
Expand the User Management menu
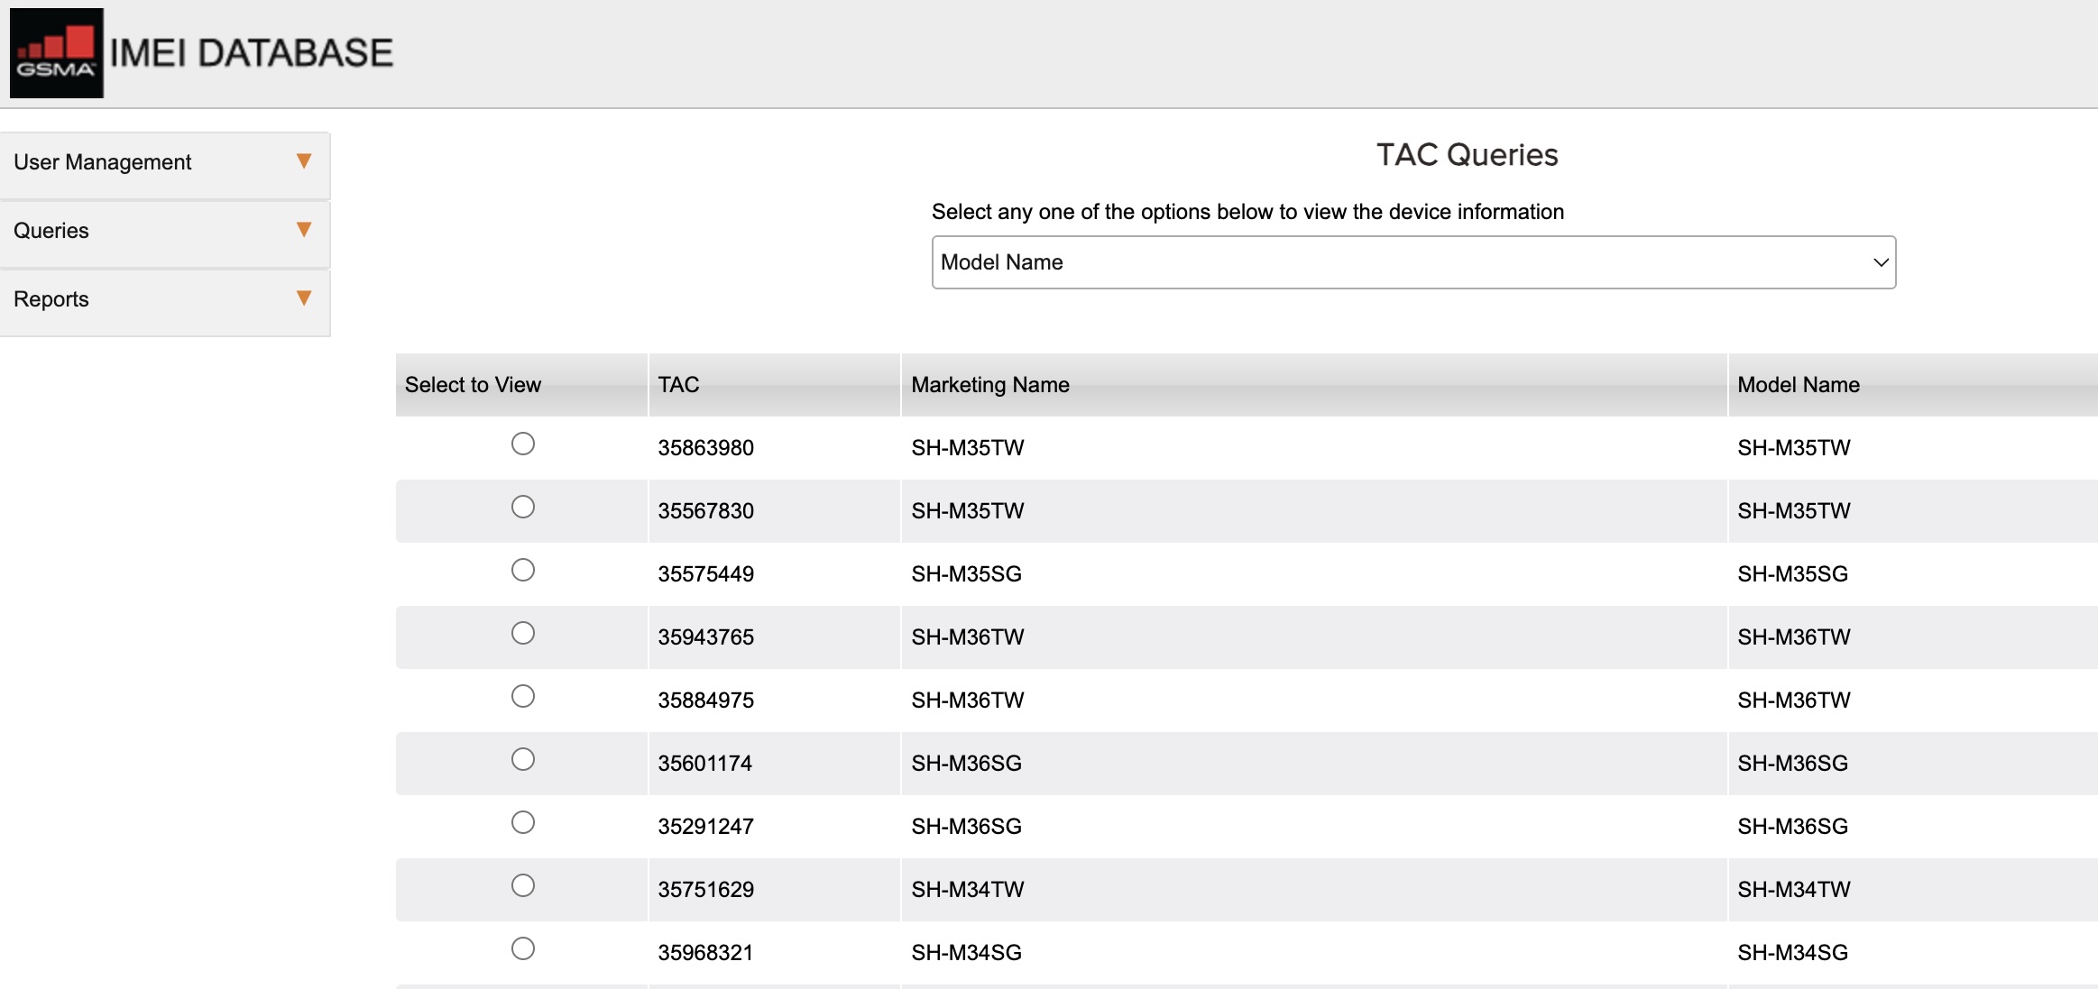(103, 162)
